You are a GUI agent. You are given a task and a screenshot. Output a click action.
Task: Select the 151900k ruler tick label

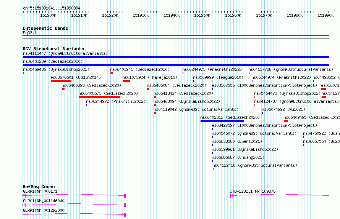click(48, 15)
